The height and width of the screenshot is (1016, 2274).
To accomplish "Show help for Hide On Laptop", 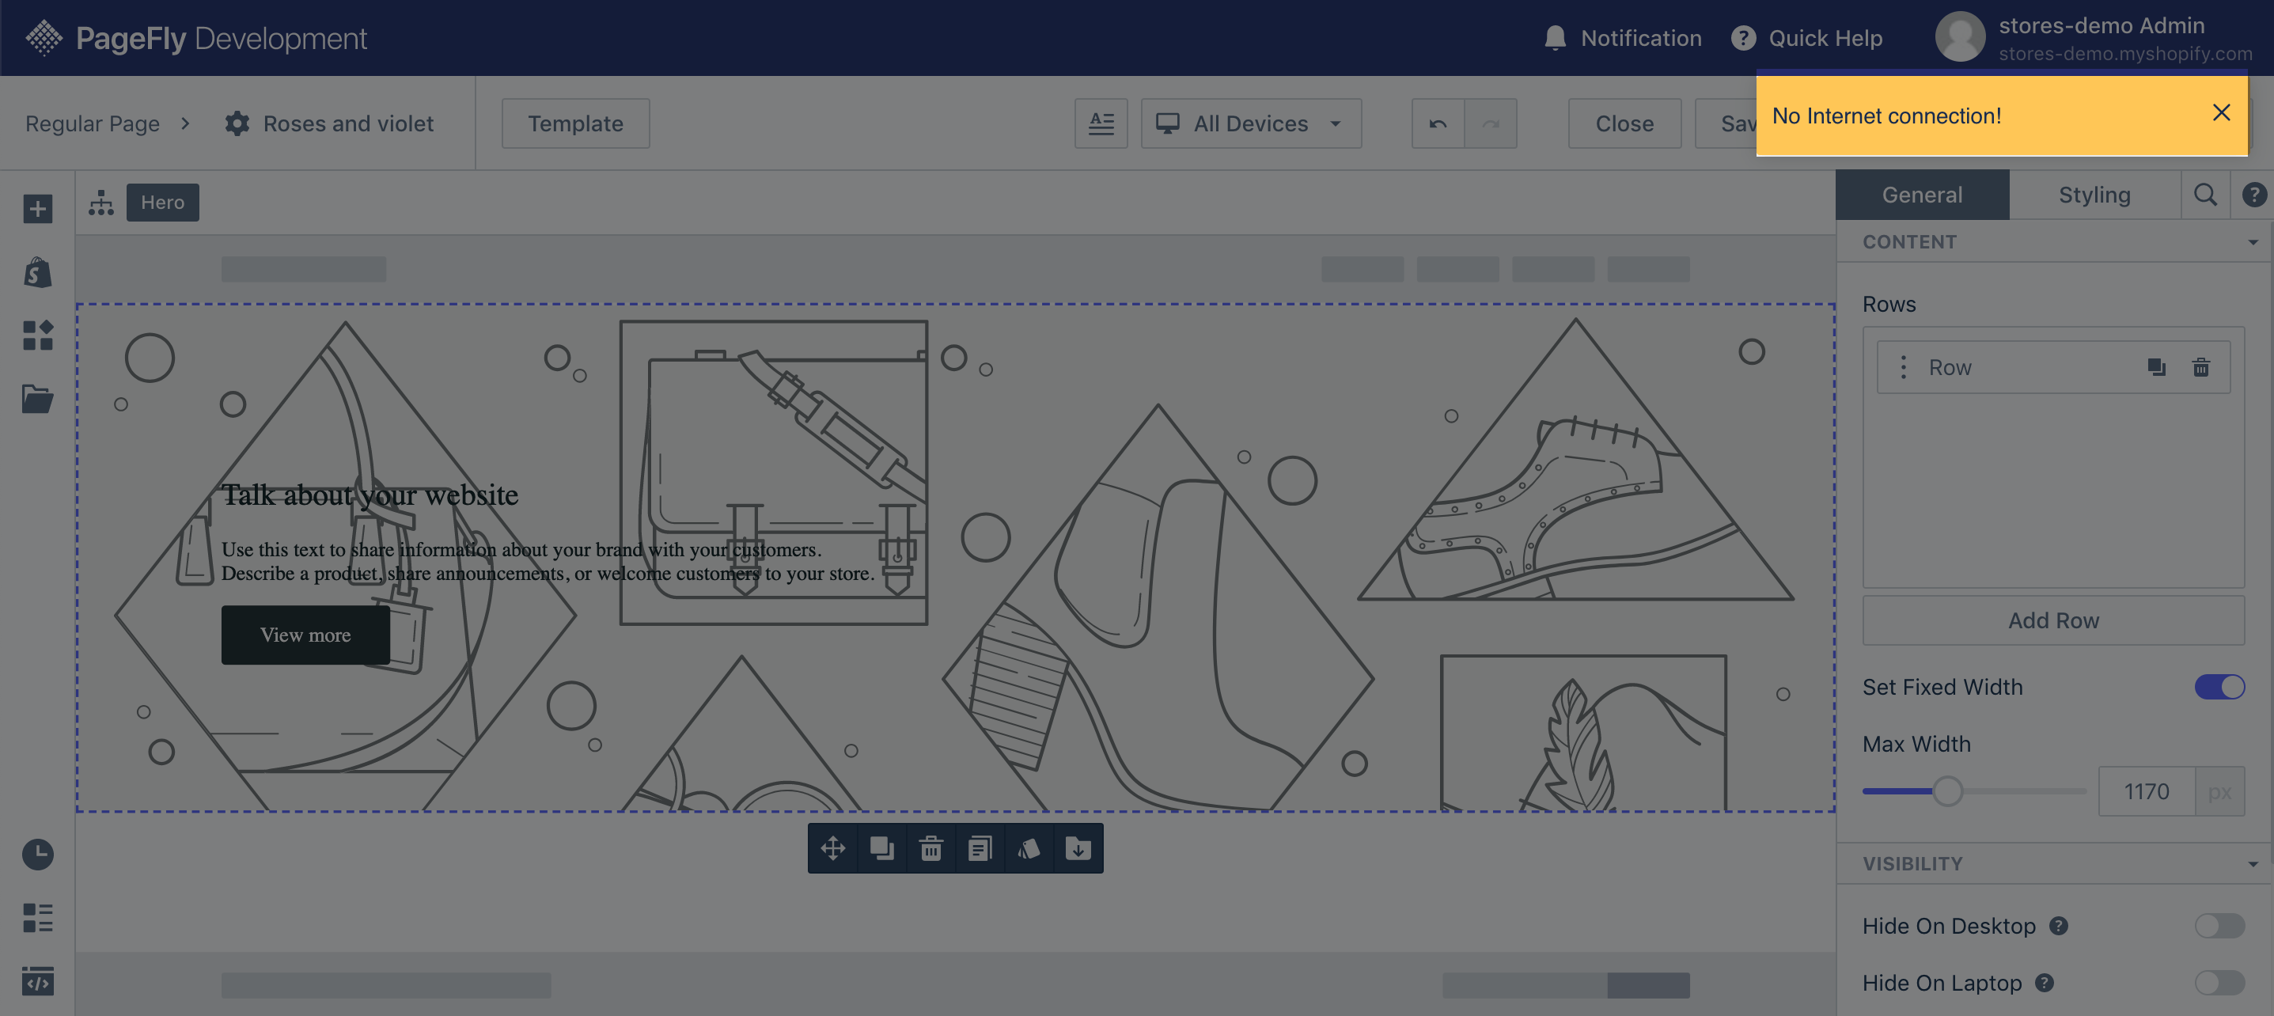I will pyautogui.click(x=2045, y=983).
